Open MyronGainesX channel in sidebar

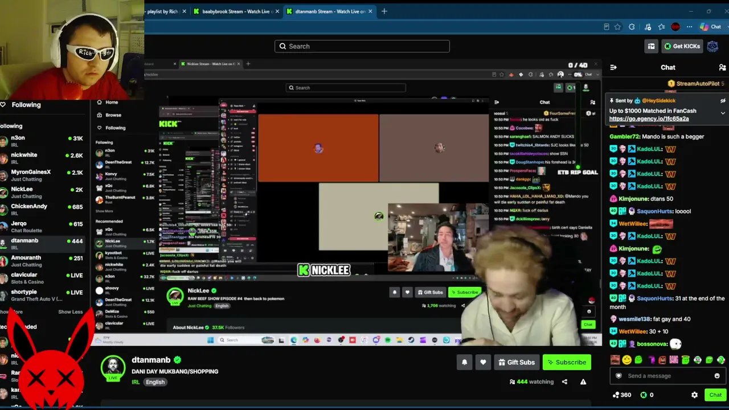click(43, 175)
